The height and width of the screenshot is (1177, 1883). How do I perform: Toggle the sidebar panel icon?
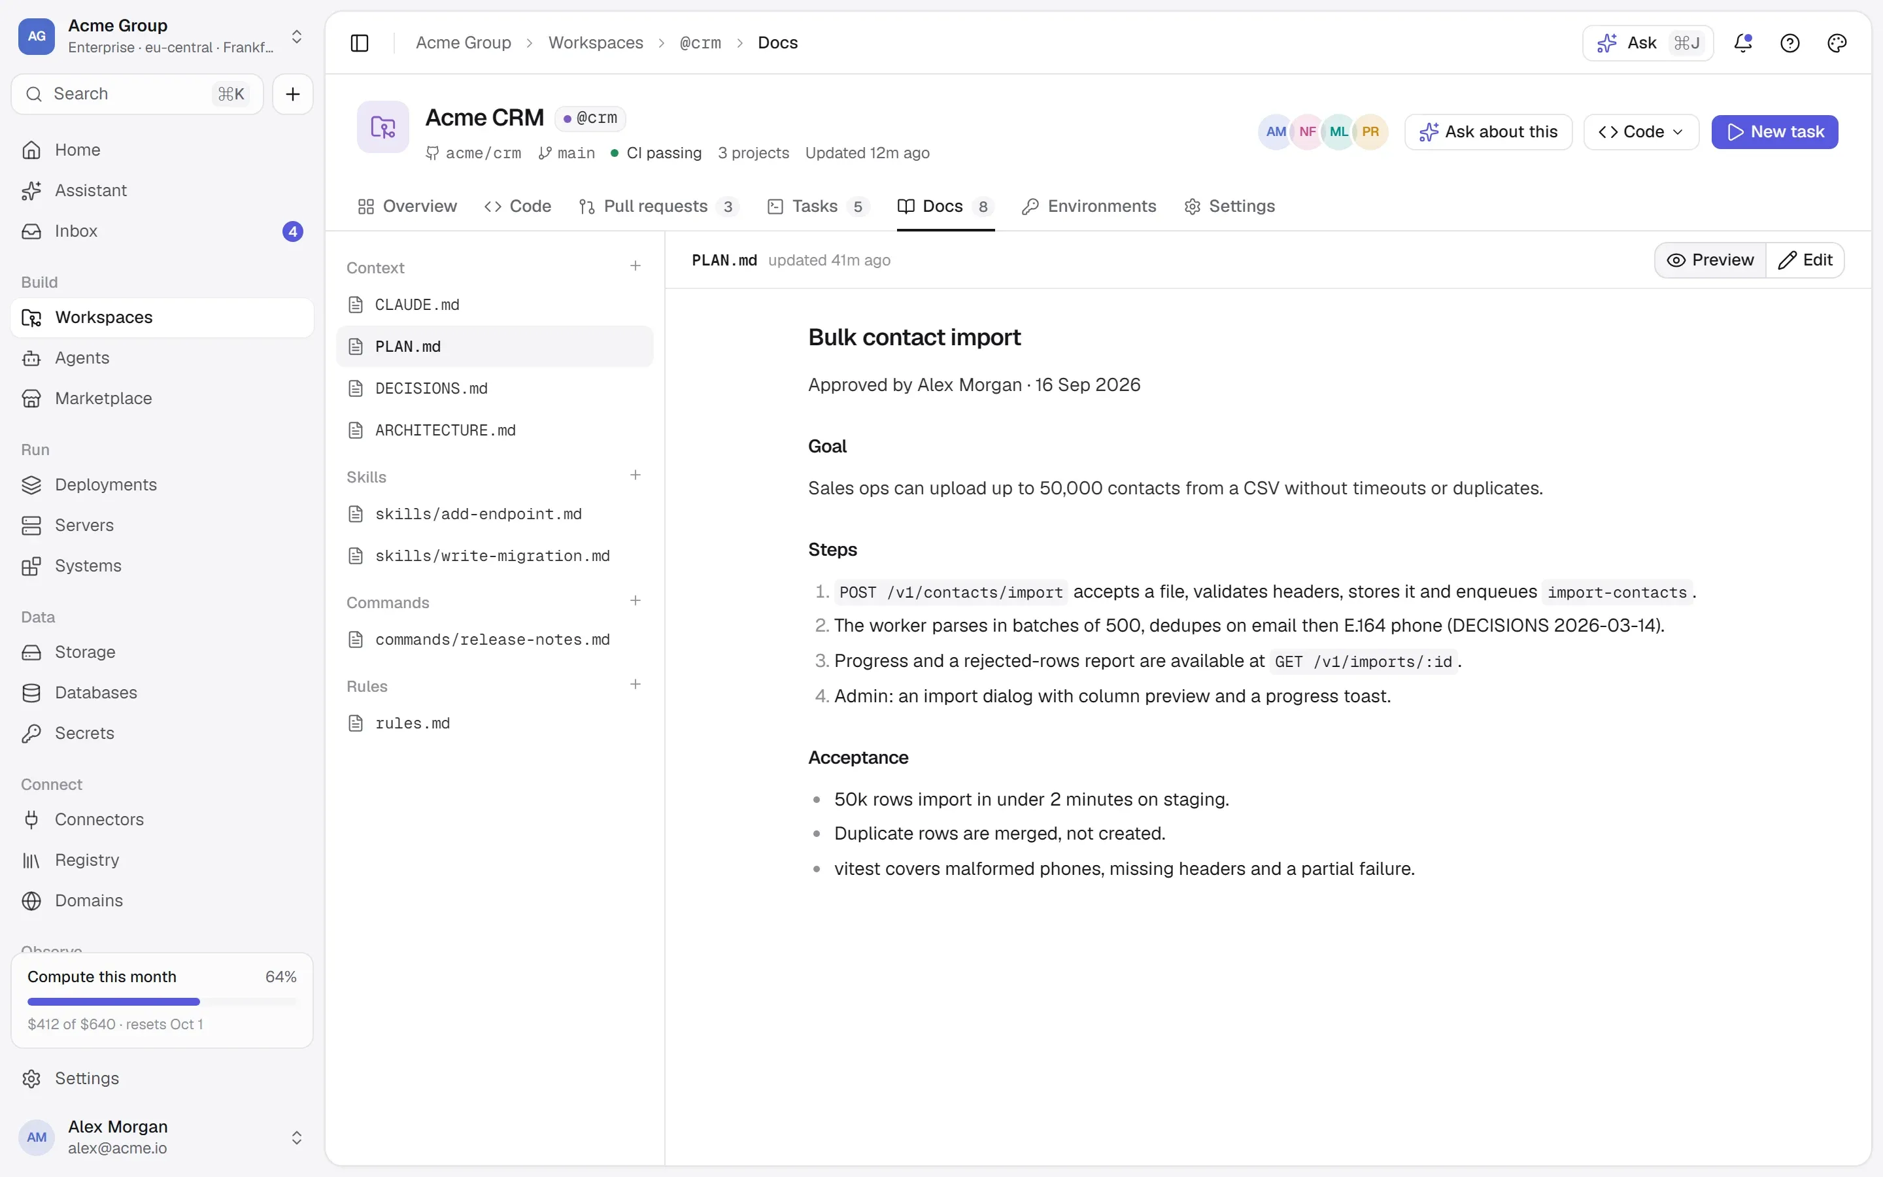[x=360, y=43]
